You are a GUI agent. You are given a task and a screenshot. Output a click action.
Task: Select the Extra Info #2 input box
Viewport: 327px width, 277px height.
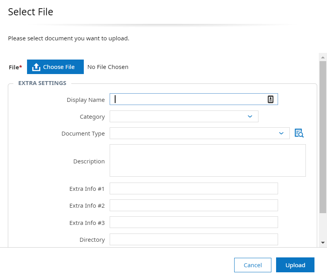click(193, 205)
